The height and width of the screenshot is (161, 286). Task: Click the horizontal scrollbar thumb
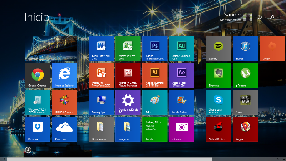(109, 159)
